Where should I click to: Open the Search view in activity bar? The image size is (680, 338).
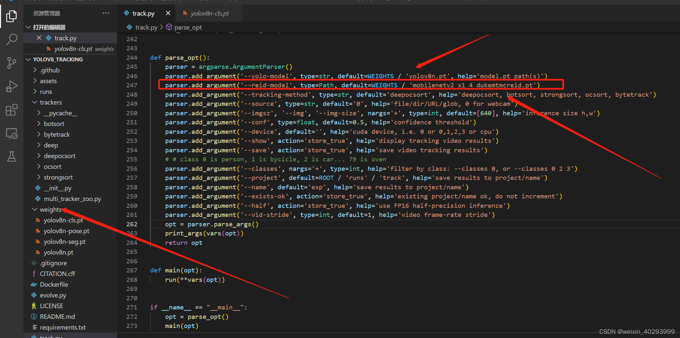click(x=12, y=39)
